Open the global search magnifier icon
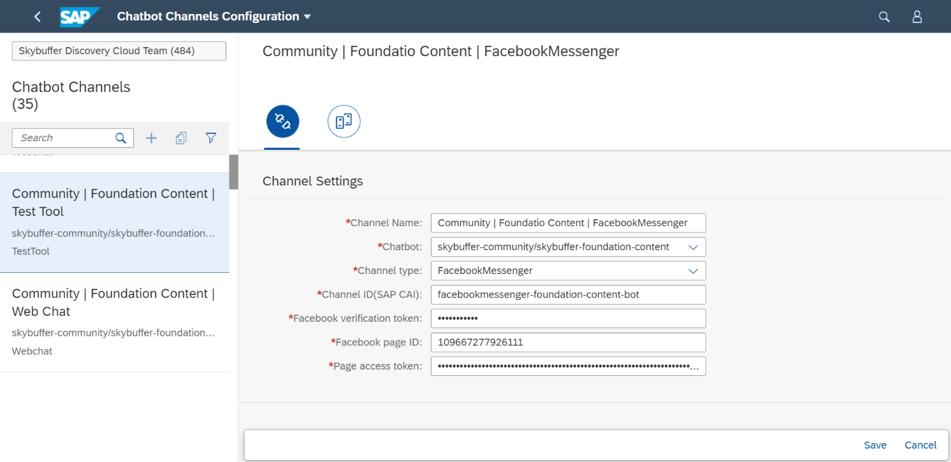Screen dimensions: 951x462 point(884,16)
